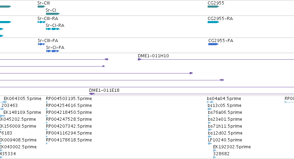Click the Sr-CIII-PA label
This screenshot has height=159, width=294.
pos(48,41)
